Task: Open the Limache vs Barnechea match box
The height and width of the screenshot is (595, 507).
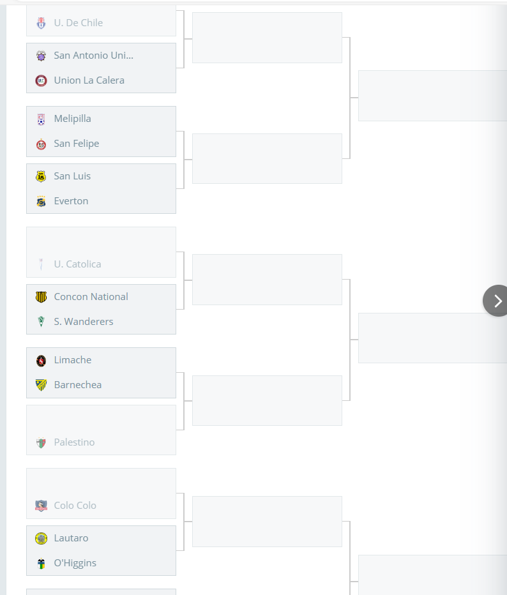Action: pyautogui.click(x=101, y=373)
